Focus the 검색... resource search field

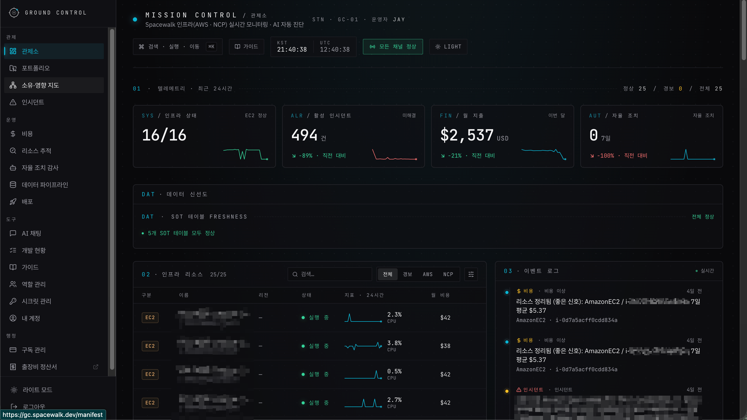(x=330, y=274)
